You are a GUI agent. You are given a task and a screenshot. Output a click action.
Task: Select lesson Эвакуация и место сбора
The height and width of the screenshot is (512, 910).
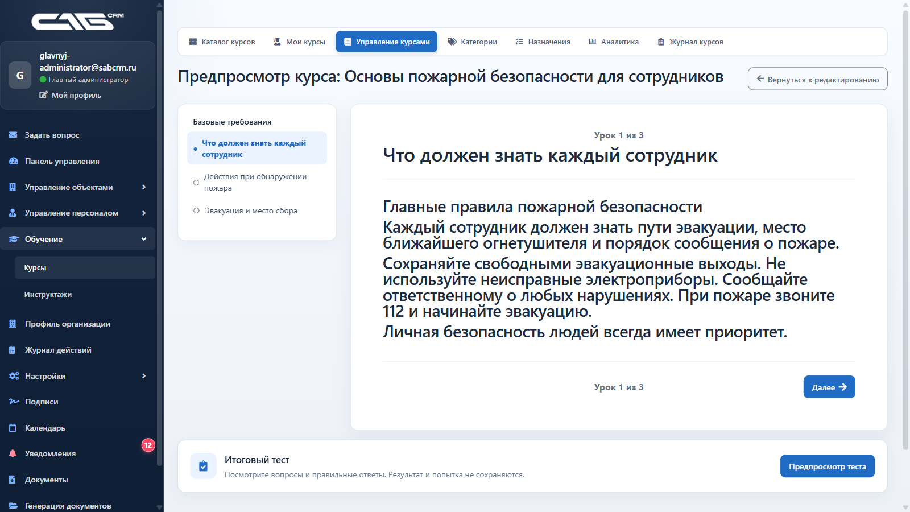(257, 210)
